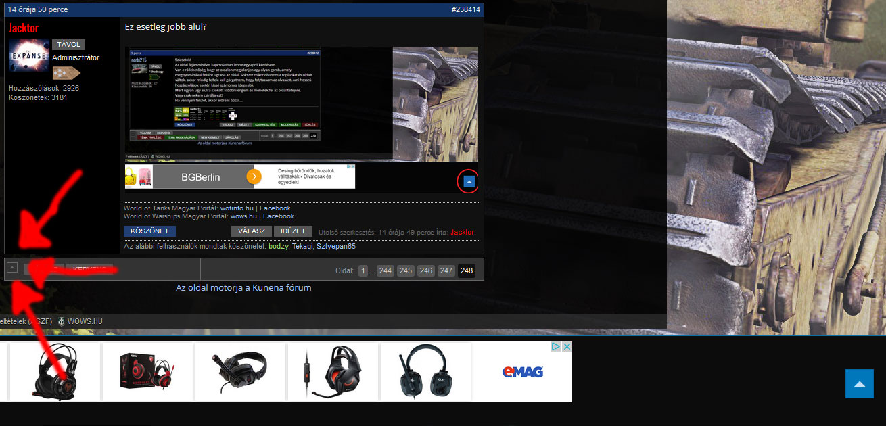Click the AdChoices icon on the eMAG ad

556,347
